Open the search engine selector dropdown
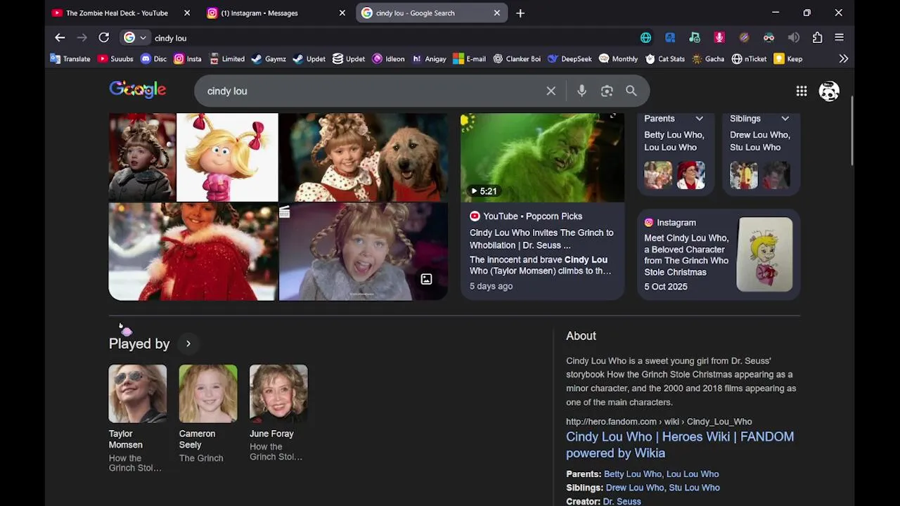Viewport: 900px width, 506px height. point(134,38)
